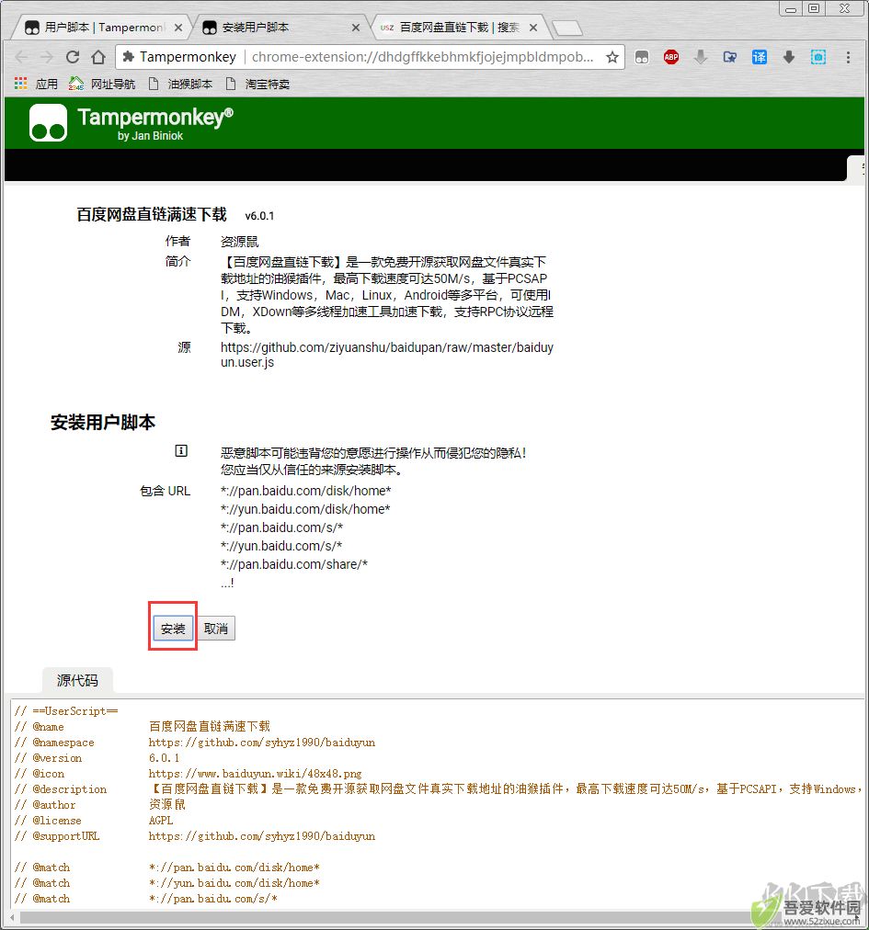Open the Chrome three-dot menu
The image size is (869, 930).
coord(848,58)
